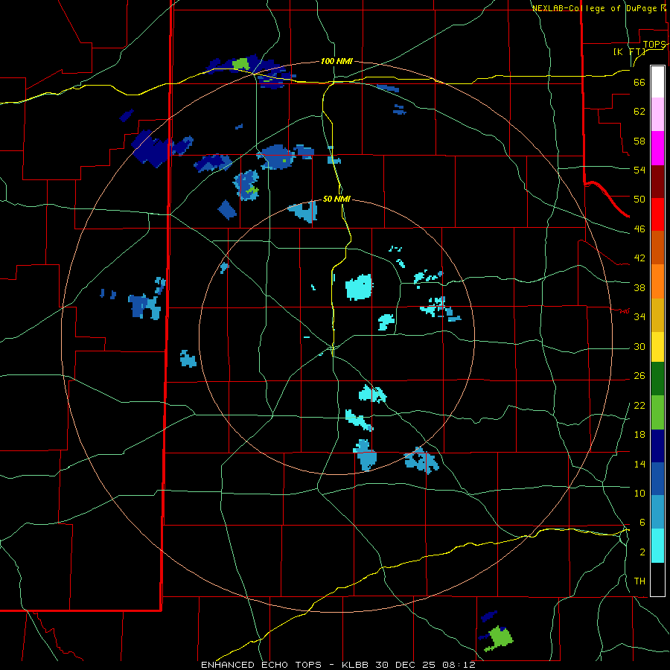Click the legend value 66
The image size is (670, 670).
[639, 83]
